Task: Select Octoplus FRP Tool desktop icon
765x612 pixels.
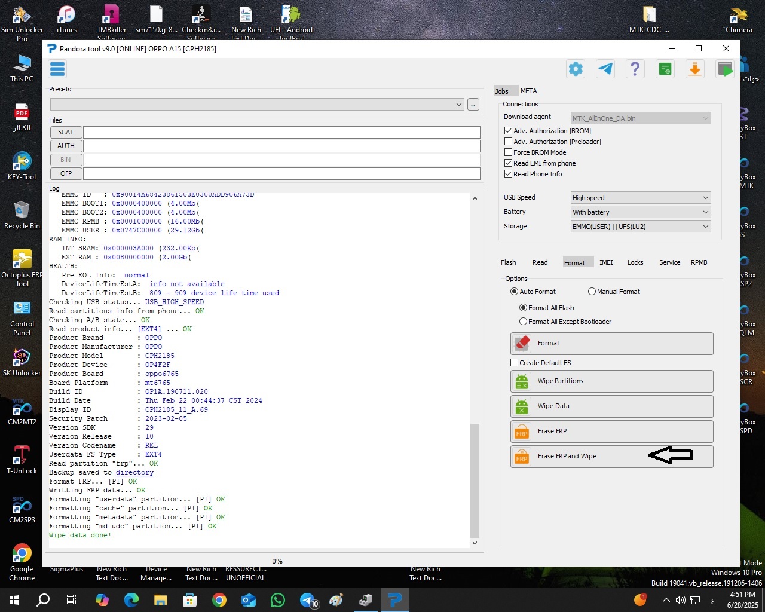Action: (x=22, y=268)
